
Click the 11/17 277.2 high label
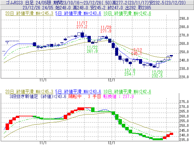click(x=82, y=25)
